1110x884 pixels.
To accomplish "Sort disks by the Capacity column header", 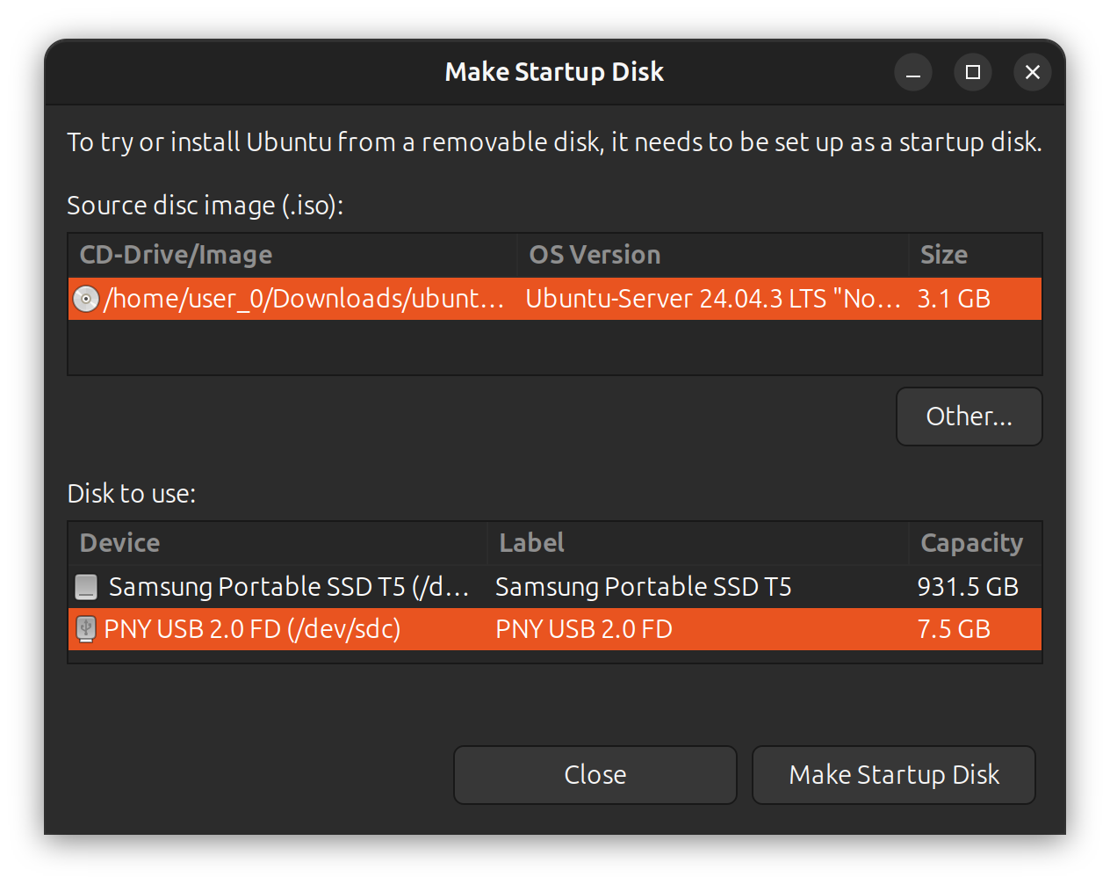I will (971, 543).
